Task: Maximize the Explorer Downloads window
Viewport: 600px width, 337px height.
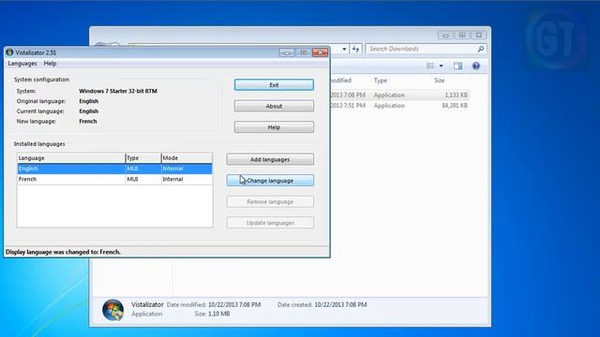Action: (462, 35)
